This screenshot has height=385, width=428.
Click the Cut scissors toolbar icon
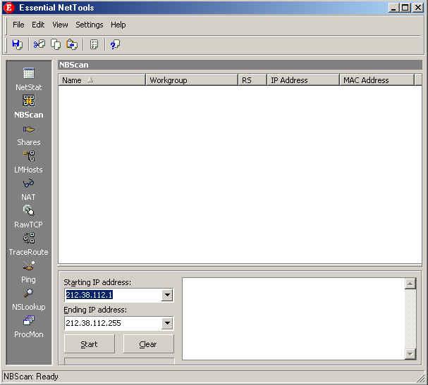(39, 44)
